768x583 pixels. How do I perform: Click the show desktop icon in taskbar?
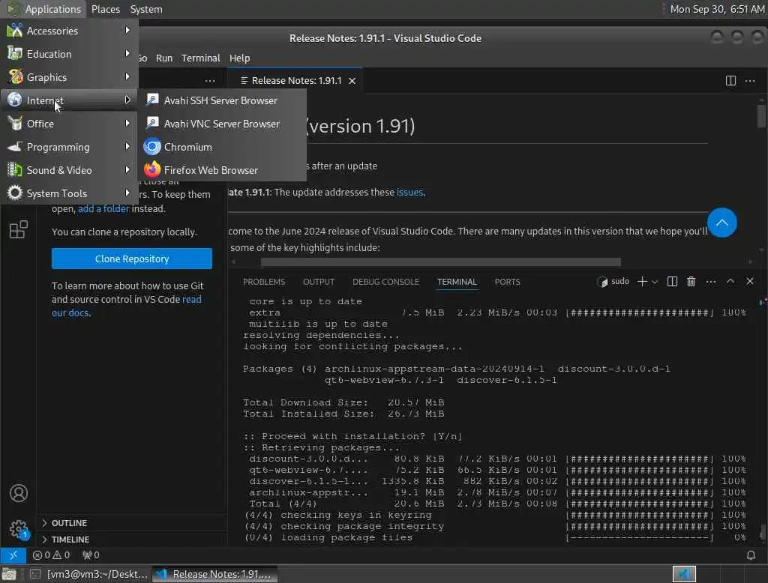(9, 574)
